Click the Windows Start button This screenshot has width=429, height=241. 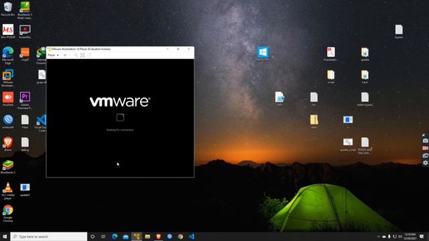point(5,236)
